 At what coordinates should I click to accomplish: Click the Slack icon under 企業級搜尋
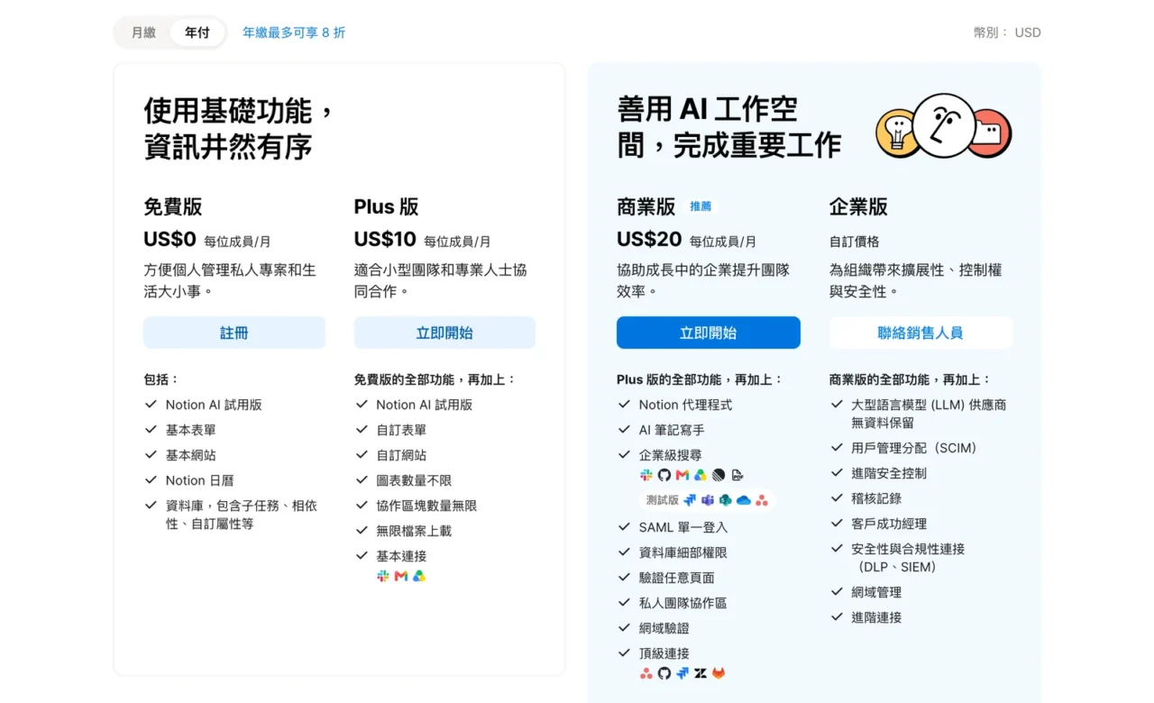646,475
